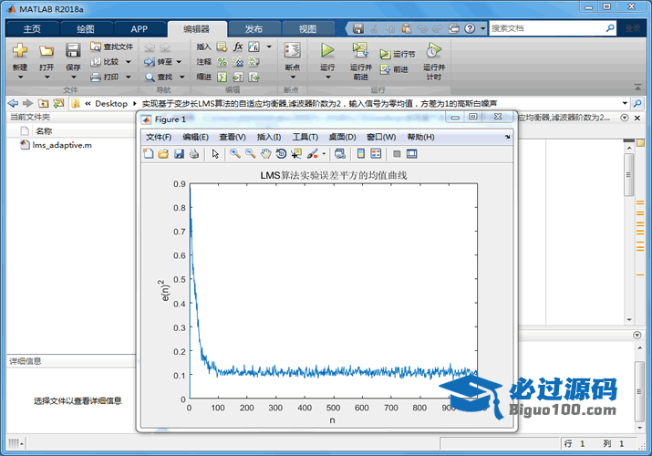Click the Comment percent icon
652x456 pixels.
(x=223, y=62)
